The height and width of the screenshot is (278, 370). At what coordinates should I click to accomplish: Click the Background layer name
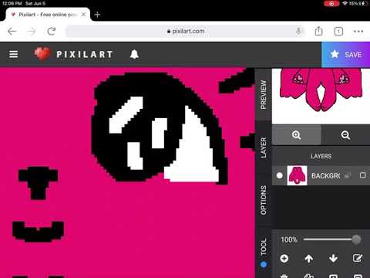click(x=325, y=176)
